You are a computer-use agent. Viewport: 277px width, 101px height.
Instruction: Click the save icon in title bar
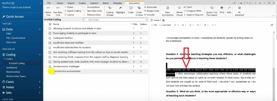click(241, 3)
